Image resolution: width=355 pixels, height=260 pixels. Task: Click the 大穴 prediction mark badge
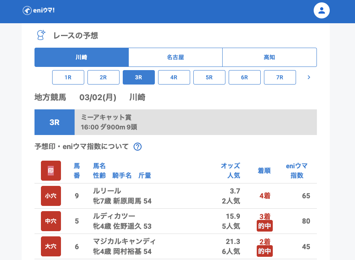[51, 246]
